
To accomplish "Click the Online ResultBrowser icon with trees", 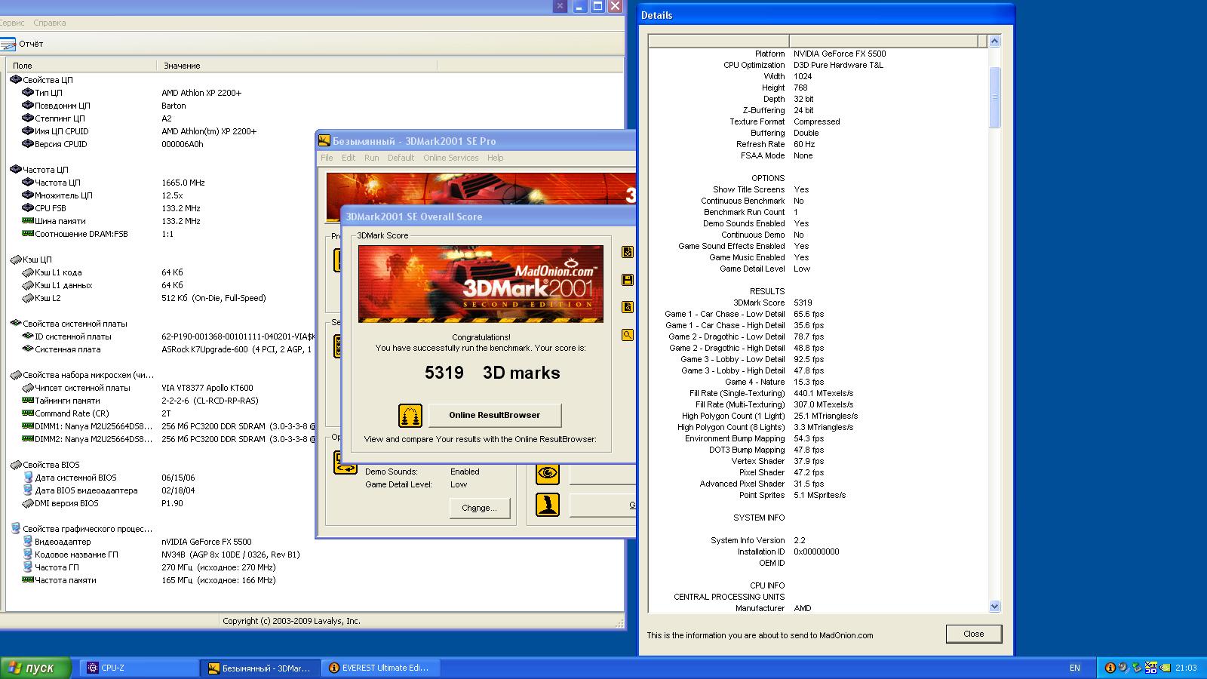I will point(410,415).
